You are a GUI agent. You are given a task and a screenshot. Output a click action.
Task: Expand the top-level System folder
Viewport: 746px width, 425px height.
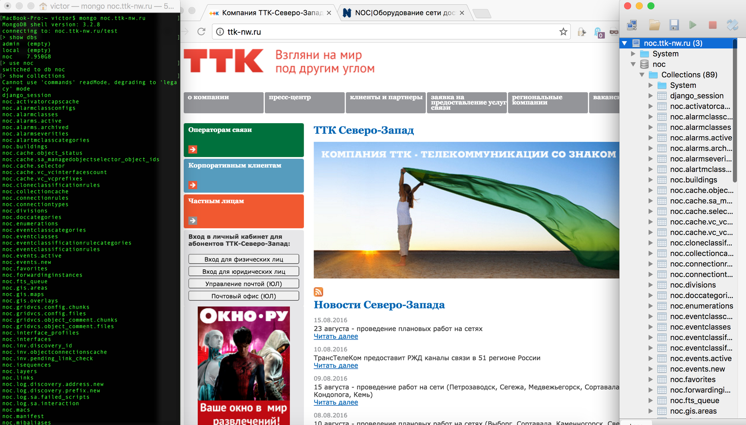(633, 54)
